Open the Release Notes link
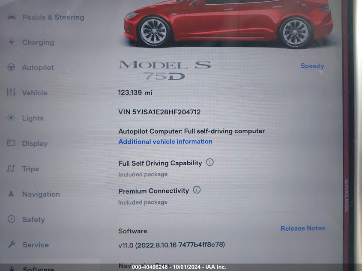The image size is (362, 271). 303,228
